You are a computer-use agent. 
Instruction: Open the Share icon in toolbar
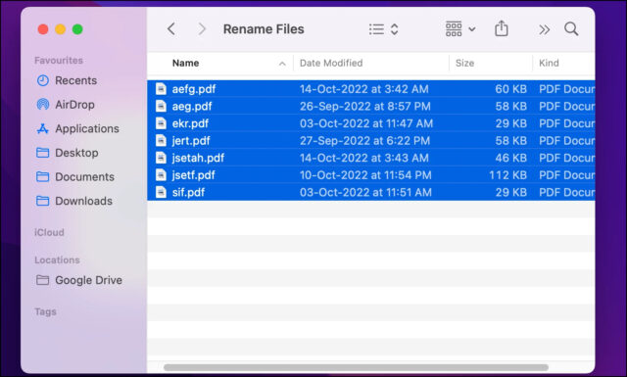pos(501,28)
